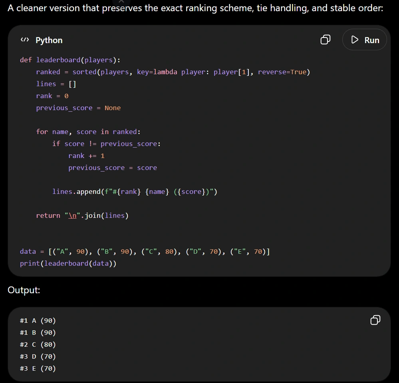Click the 'previous_score = None' line
The image size is (399, 383).
tap(78, 108)
